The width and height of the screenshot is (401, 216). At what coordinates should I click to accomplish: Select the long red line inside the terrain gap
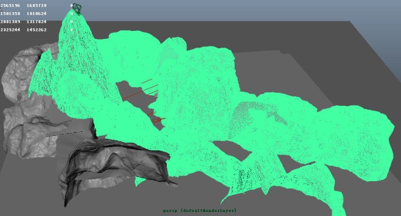(140, 92)
